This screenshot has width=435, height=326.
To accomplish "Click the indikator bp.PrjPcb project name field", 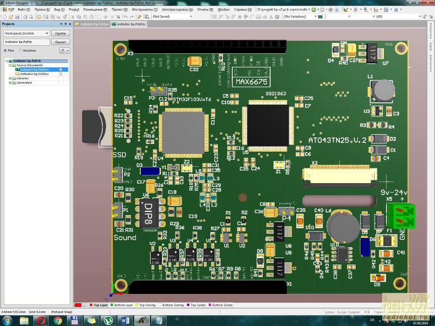I will [26, 42].
